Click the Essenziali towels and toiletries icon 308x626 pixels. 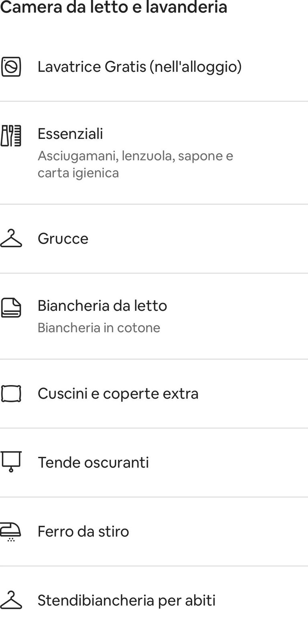(x=11, y=136)
